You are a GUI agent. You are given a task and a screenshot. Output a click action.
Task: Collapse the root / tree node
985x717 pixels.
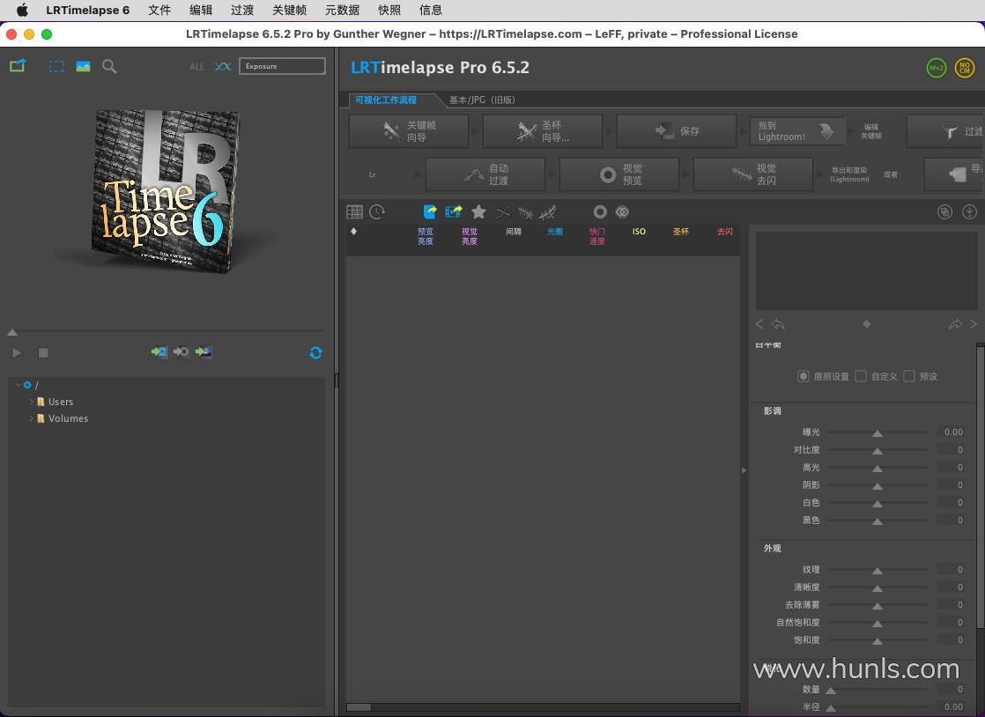18,384
